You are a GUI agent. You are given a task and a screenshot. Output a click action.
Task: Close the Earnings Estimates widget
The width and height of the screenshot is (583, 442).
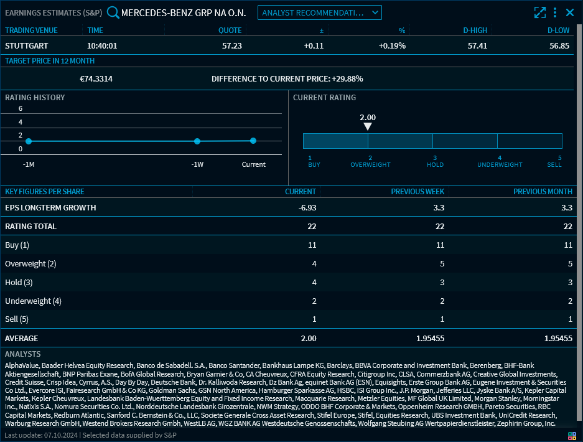(570, 12)
